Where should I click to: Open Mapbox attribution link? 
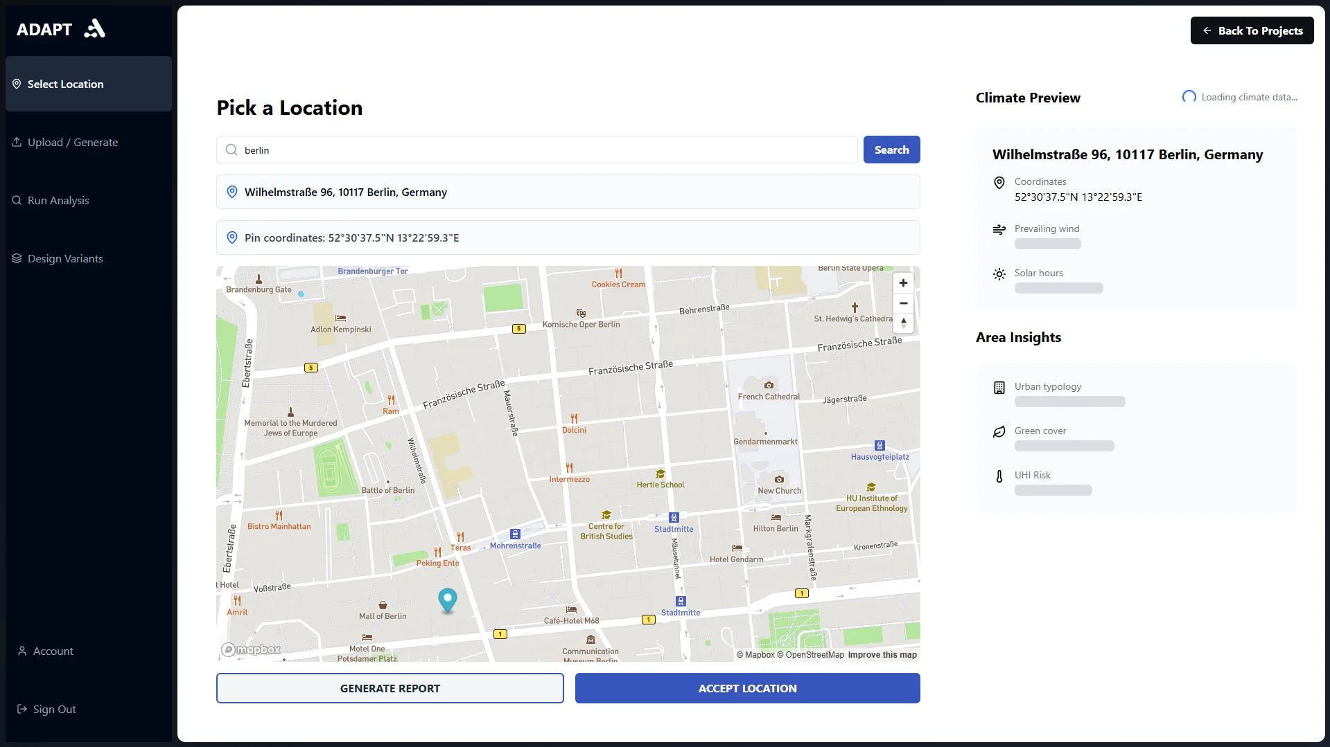[x=755, y=655]
